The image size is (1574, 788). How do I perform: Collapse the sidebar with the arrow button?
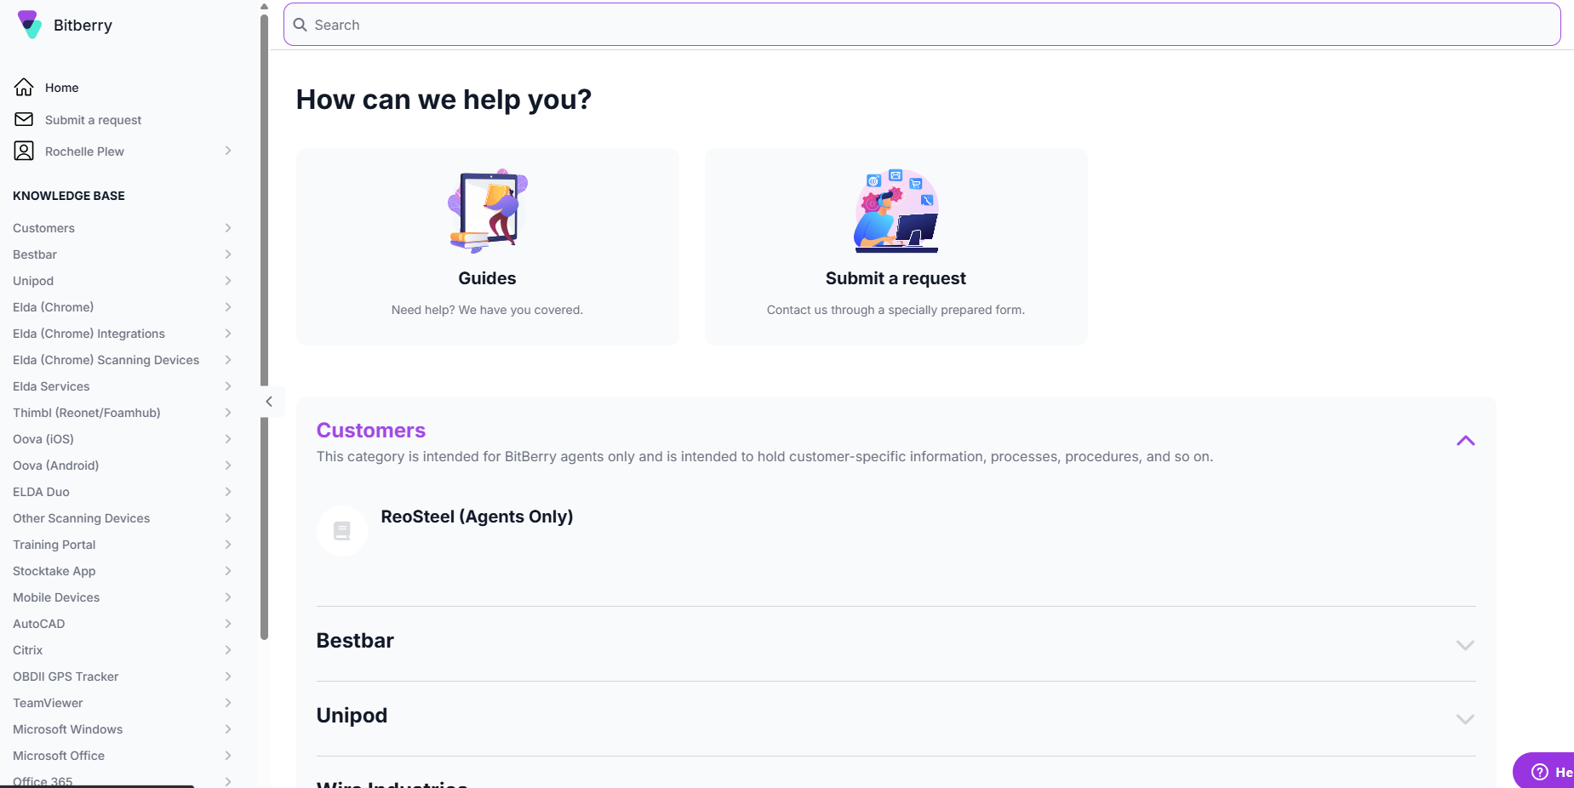click(x=269, y=402)
